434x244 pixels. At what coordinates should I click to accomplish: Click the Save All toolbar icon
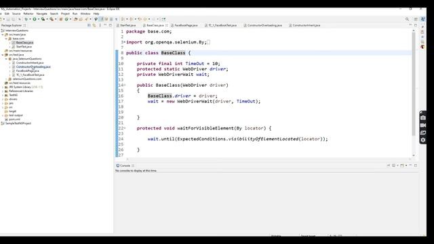pyautogui.click(x=13, y=19)
